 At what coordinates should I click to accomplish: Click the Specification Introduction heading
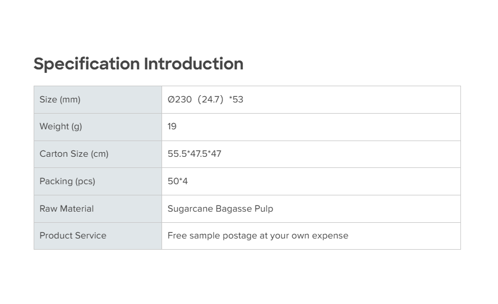click(x=138, y=64)
